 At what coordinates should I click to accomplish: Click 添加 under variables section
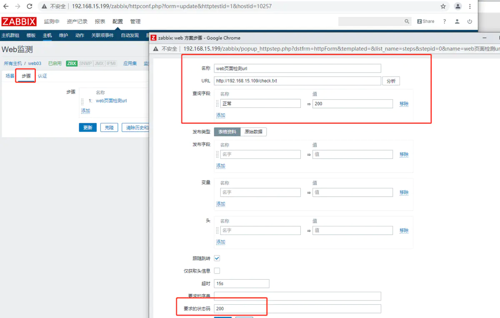pyautogui.click(x=220, y=204)
